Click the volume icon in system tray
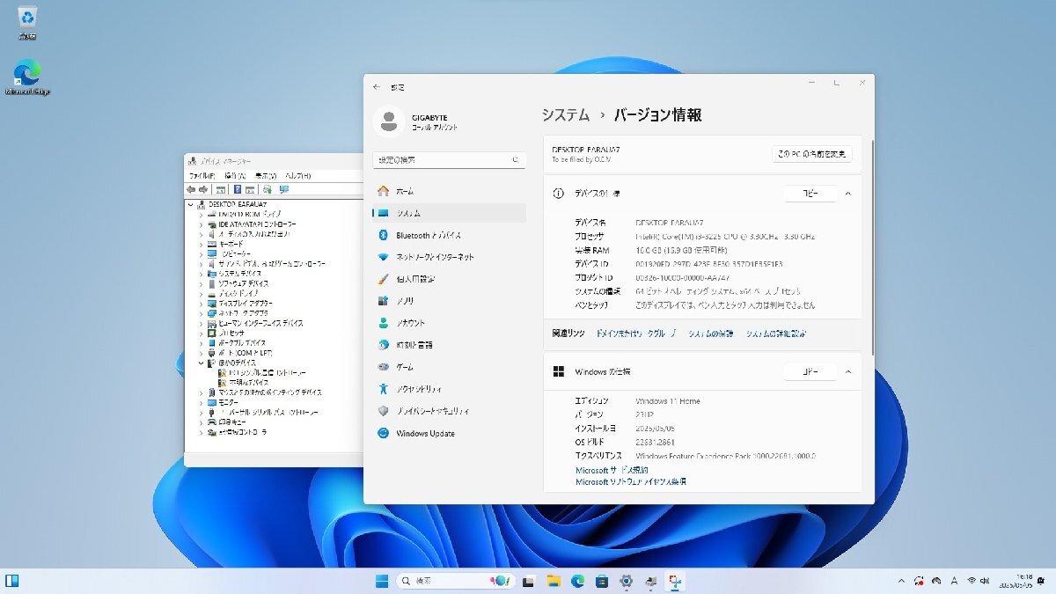 click(x=986, y=581)
